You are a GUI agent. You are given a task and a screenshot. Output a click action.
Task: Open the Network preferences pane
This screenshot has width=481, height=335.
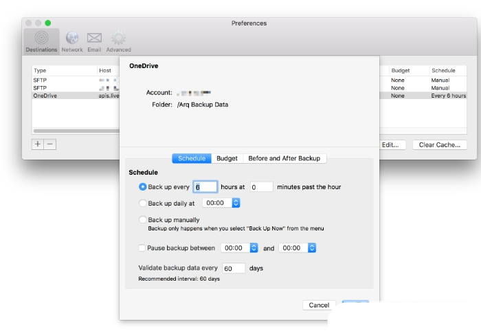coord(72,41)
